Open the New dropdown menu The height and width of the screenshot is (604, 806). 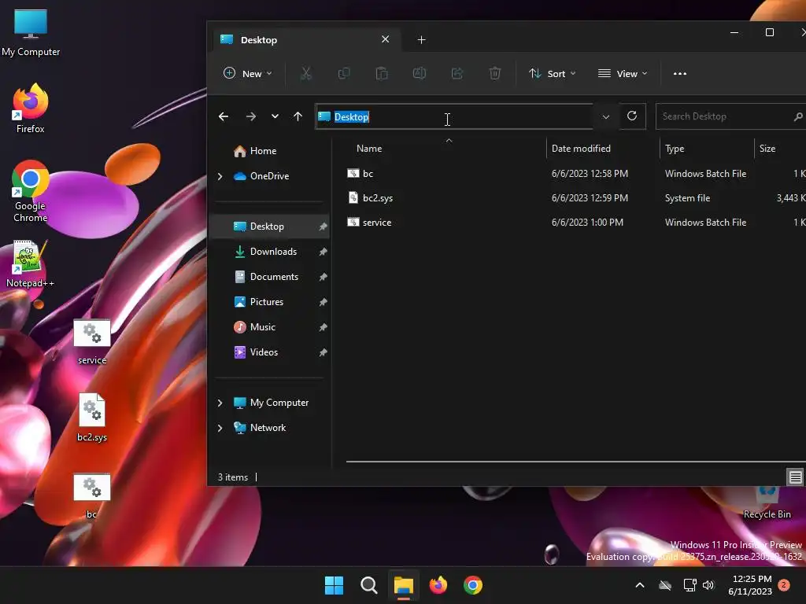tap(248, 73)
